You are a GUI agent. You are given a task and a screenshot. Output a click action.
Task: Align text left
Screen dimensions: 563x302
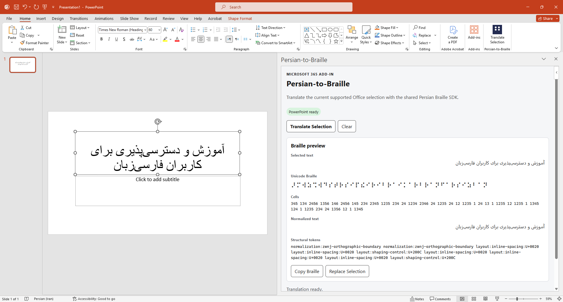click(x=193, y=39)
